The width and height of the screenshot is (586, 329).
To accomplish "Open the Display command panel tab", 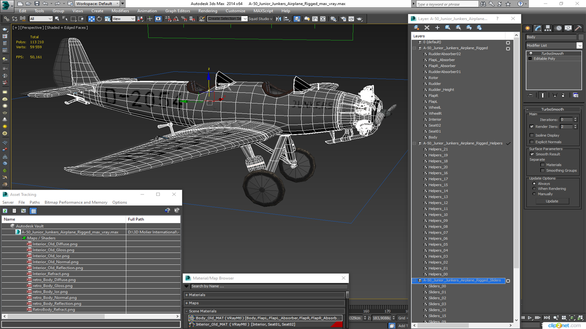I will tap(568, 28).
